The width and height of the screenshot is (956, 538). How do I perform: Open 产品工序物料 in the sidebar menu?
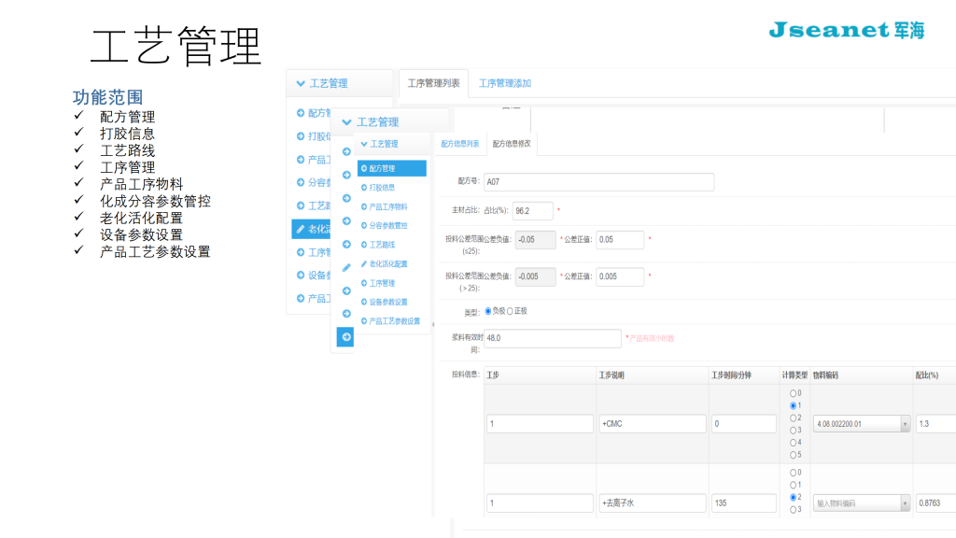coord(387,206)
